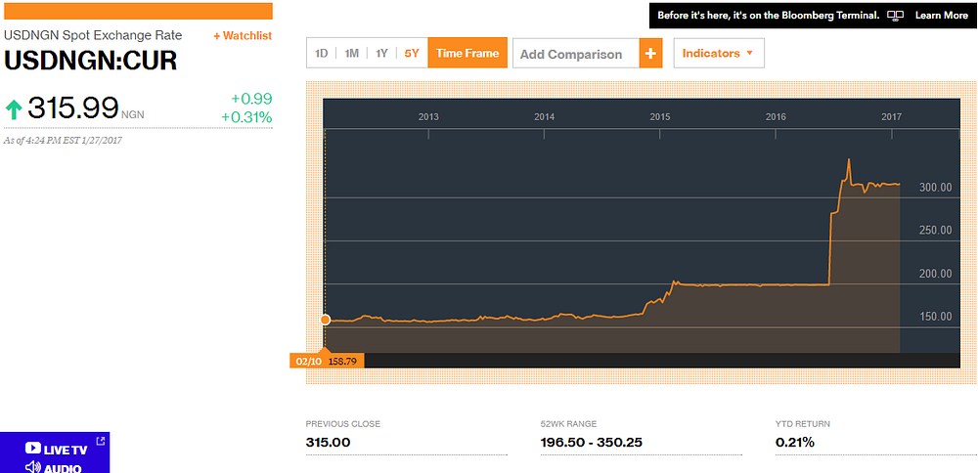Click the Indicators dropdown arrow
The width and height of the screenshot is (978, 473).
[x=750, y=53]
